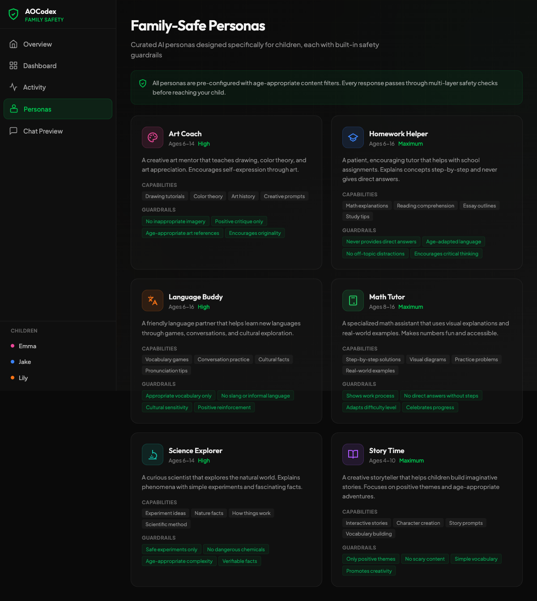The height and width of the screenshot is (601, 537).
Task: Click the Language Buddy translate icon
Action: 153,301
